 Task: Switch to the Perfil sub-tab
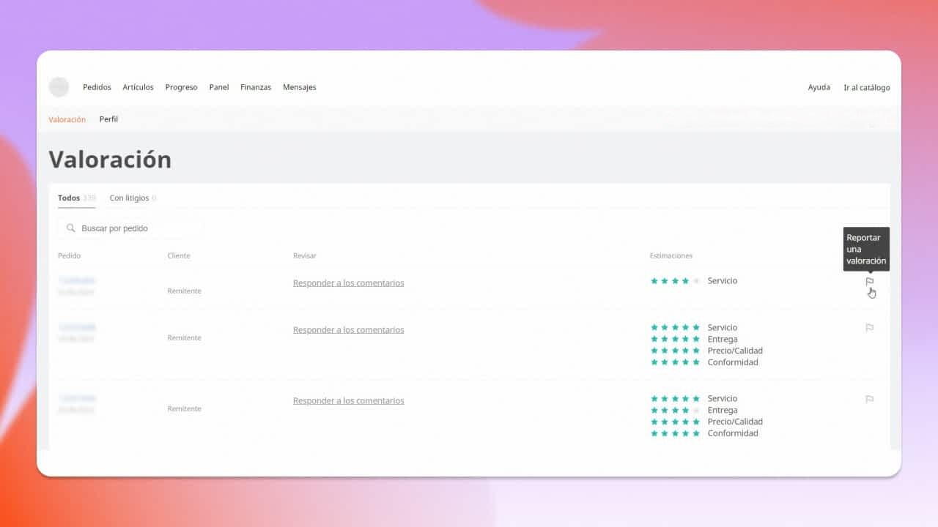(x=108, y=119)
